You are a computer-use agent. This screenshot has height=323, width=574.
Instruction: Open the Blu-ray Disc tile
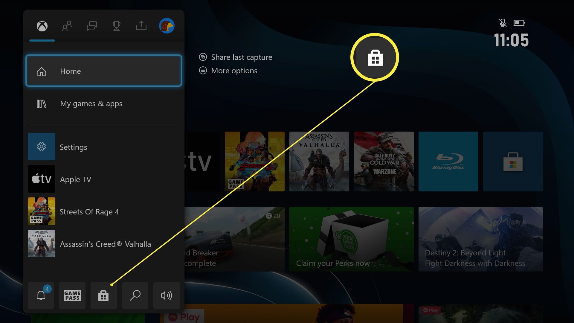448,161
